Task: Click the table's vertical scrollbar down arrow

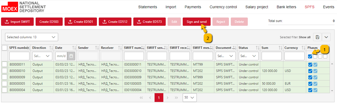Action: (x=332, y=91)
